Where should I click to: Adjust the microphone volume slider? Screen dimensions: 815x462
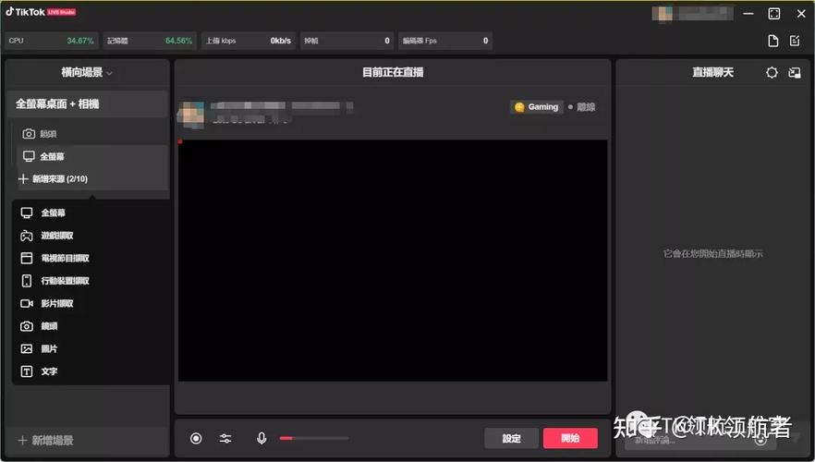tap(314, 439)
